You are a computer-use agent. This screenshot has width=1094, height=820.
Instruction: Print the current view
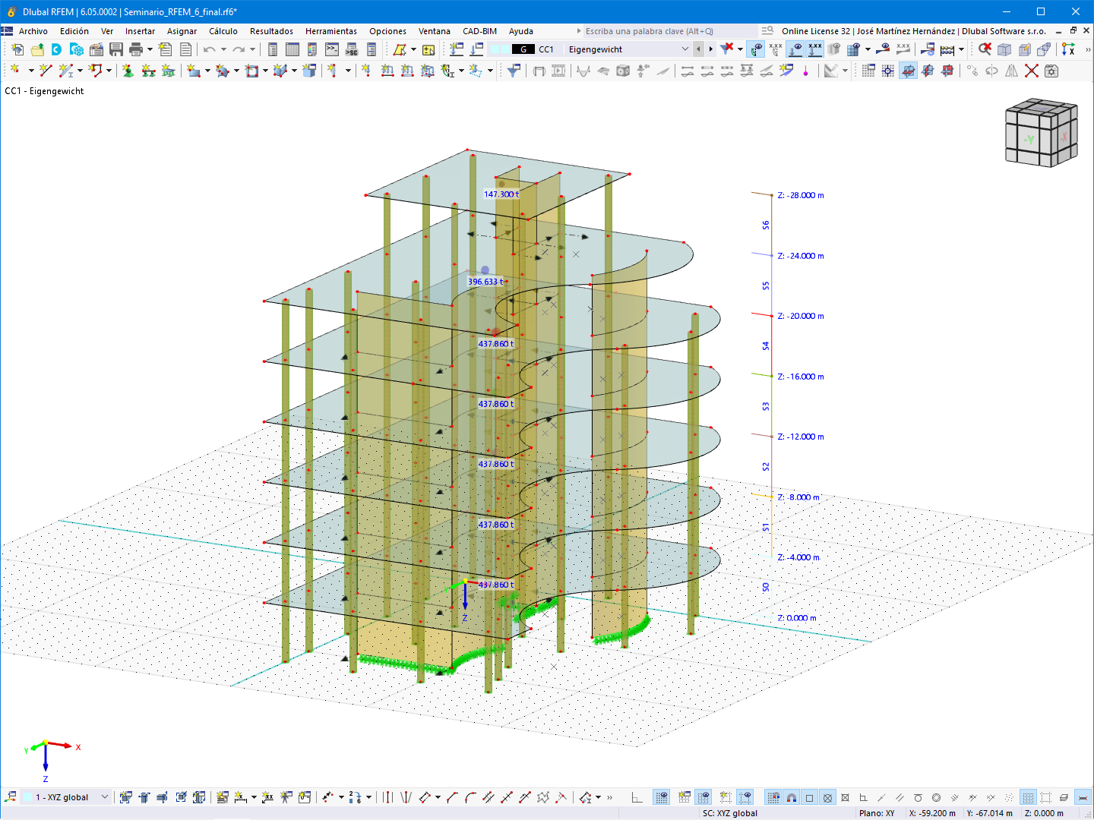136,49
